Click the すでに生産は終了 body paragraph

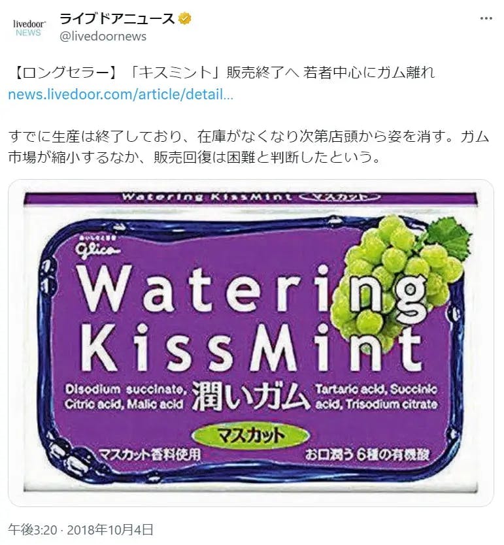point(249,147)
